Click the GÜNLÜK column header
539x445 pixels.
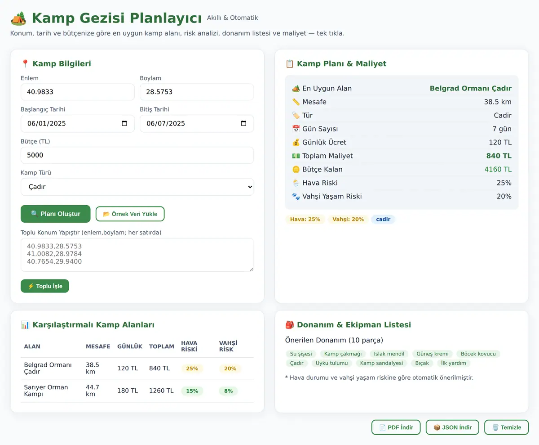[130, 346]
